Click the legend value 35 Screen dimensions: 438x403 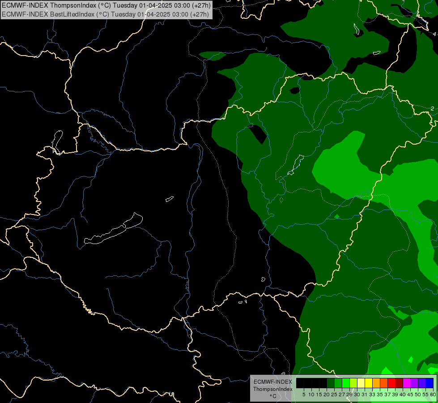pos(380,394)
